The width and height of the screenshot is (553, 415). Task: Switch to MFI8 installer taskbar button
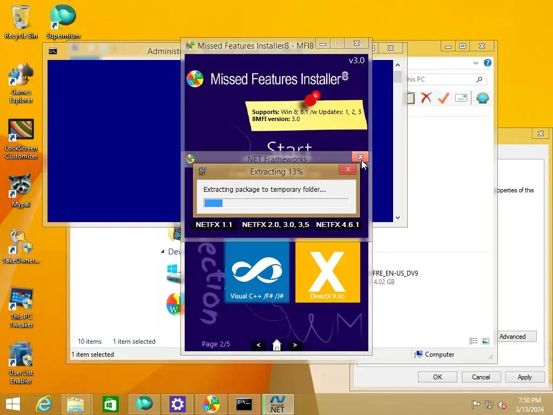click(x=211, y=404)
